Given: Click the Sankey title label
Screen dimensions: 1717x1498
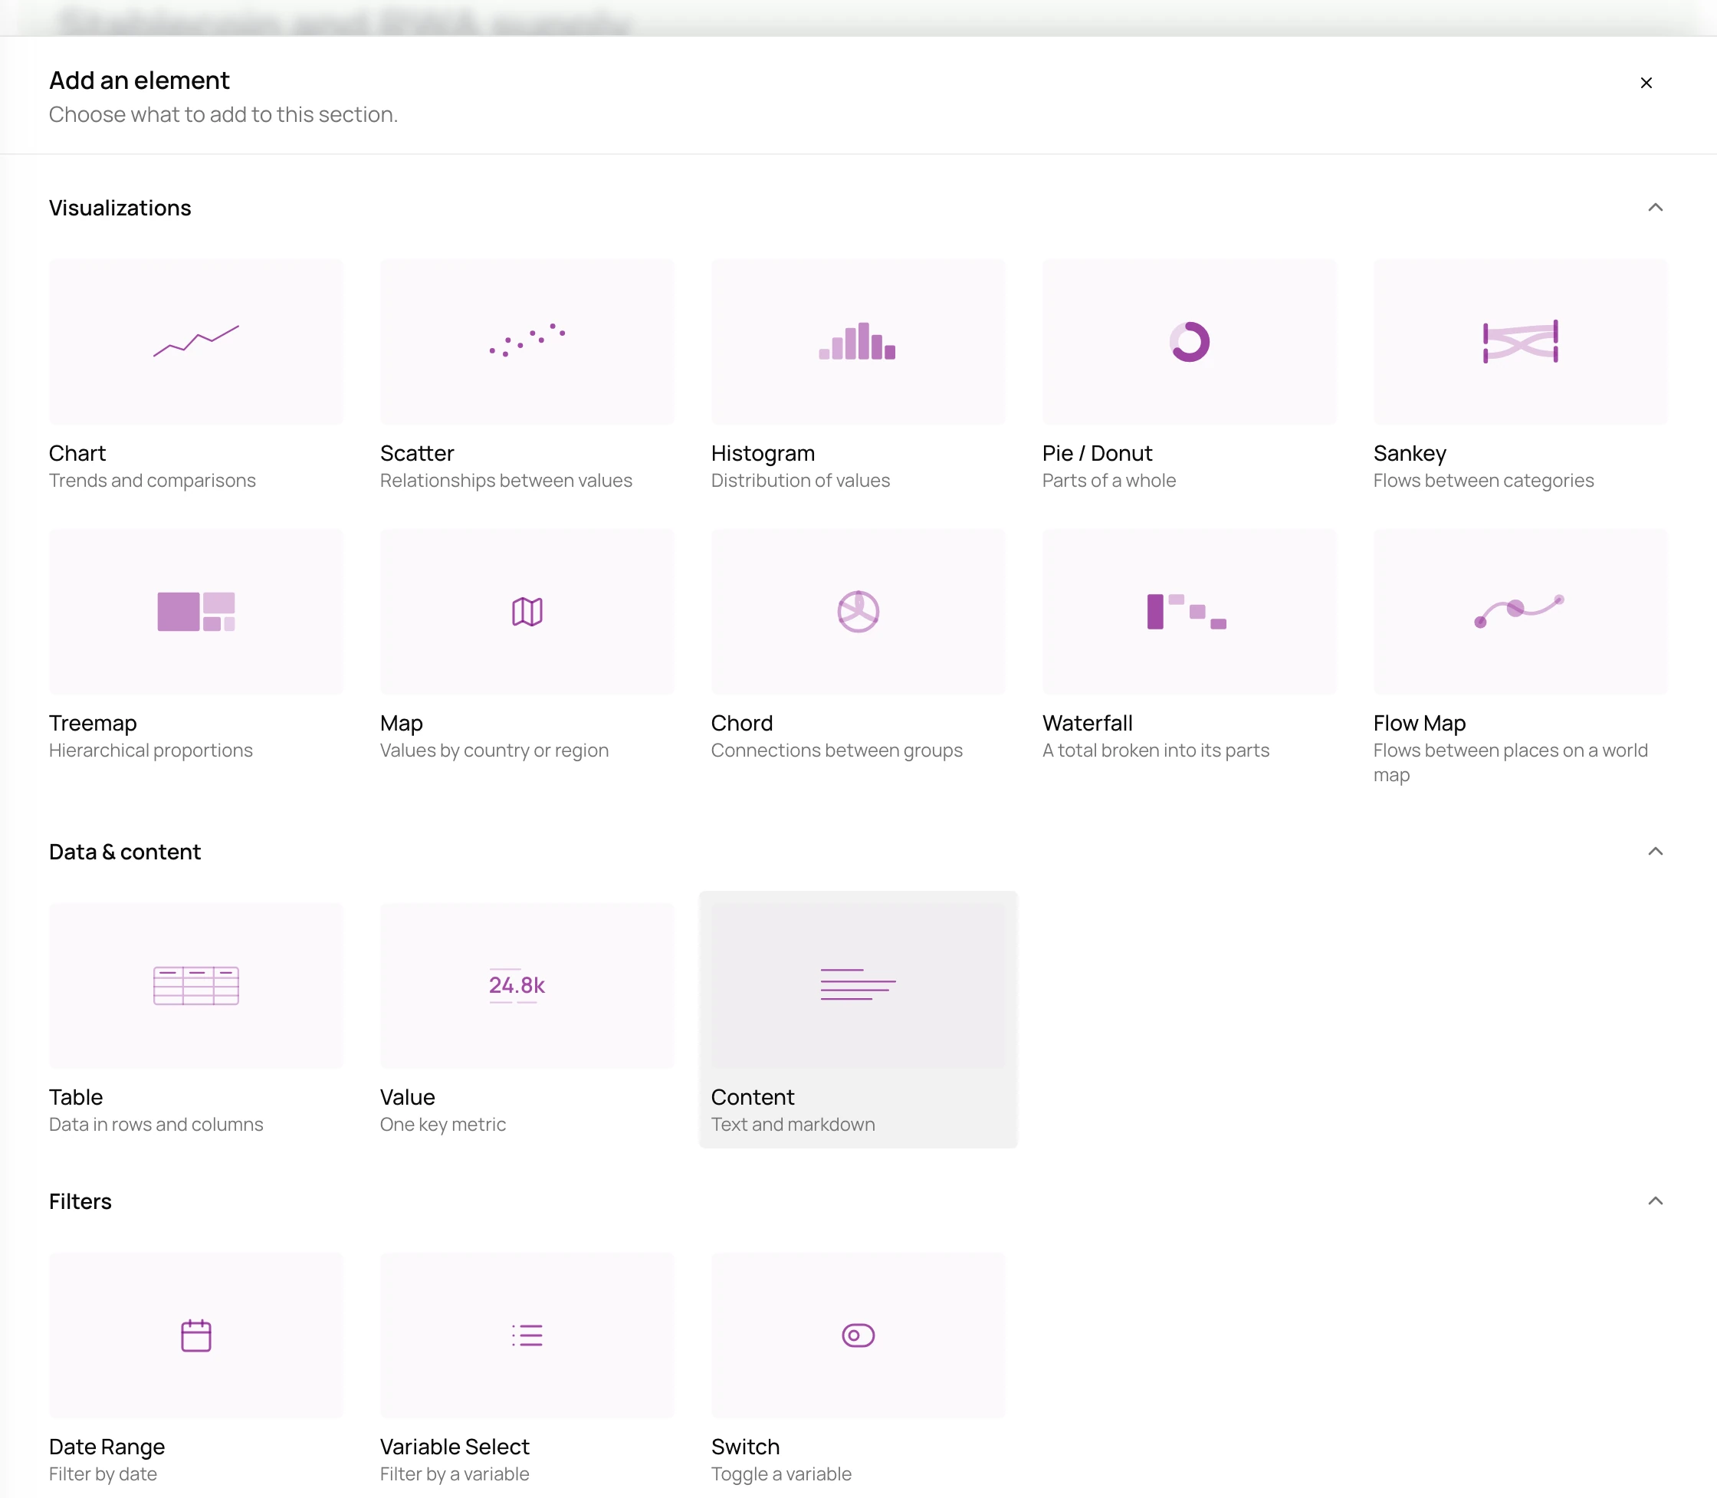Looking at the screenshot, I should coord(1410,453).
